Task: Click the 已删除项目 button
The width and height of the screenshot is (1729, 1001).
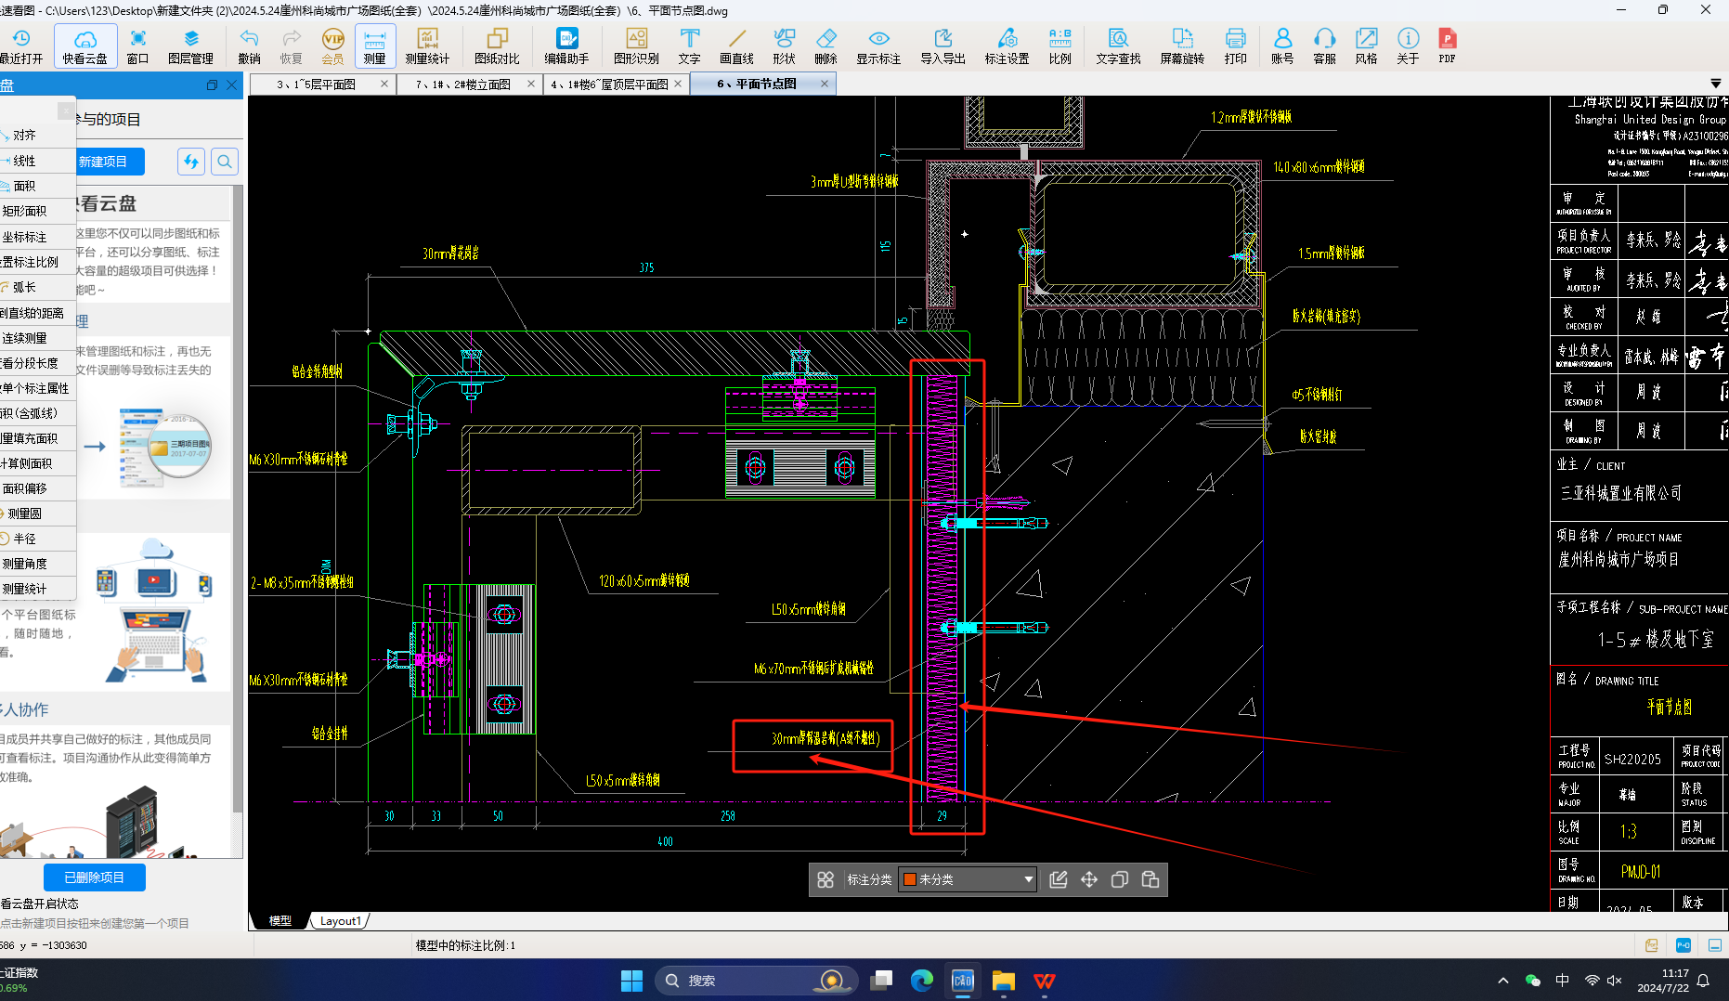Action: (95, 877)
